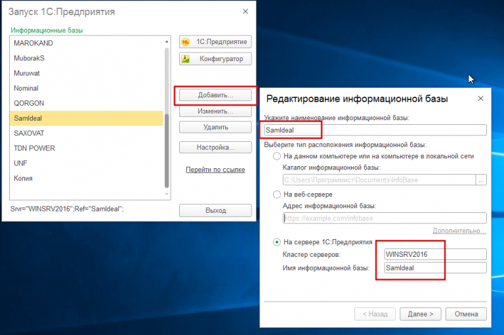504x335 pixels.
Task: Click the Отмена button
Action: pyautogui.click(x=466, y=314)
